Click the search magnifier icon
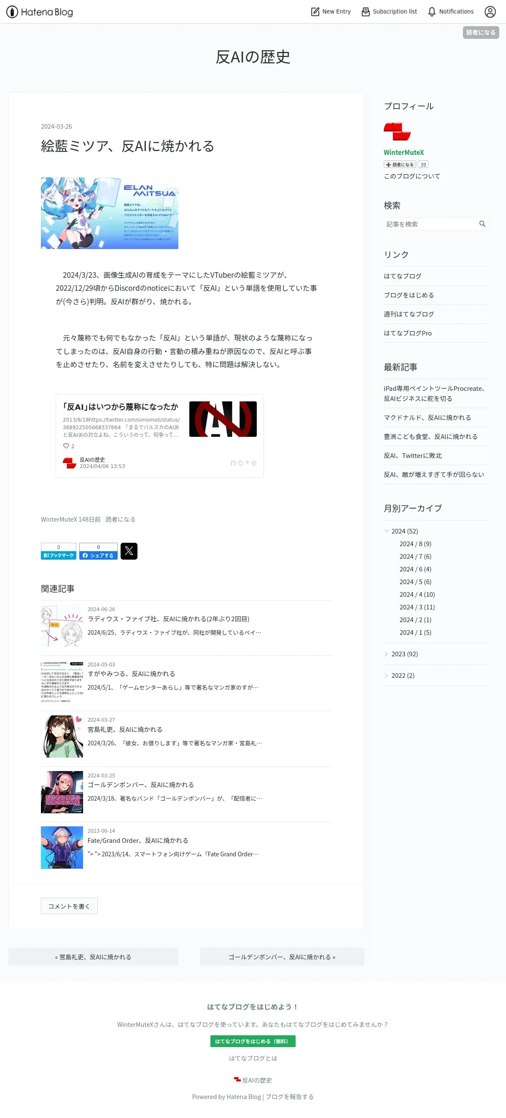506x1118 pixels. coord(482,224)
